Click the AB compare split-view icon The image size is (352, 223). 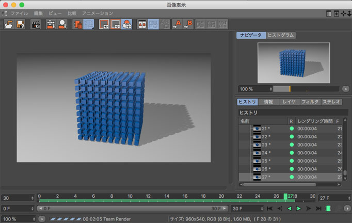(x=141, y=24)
